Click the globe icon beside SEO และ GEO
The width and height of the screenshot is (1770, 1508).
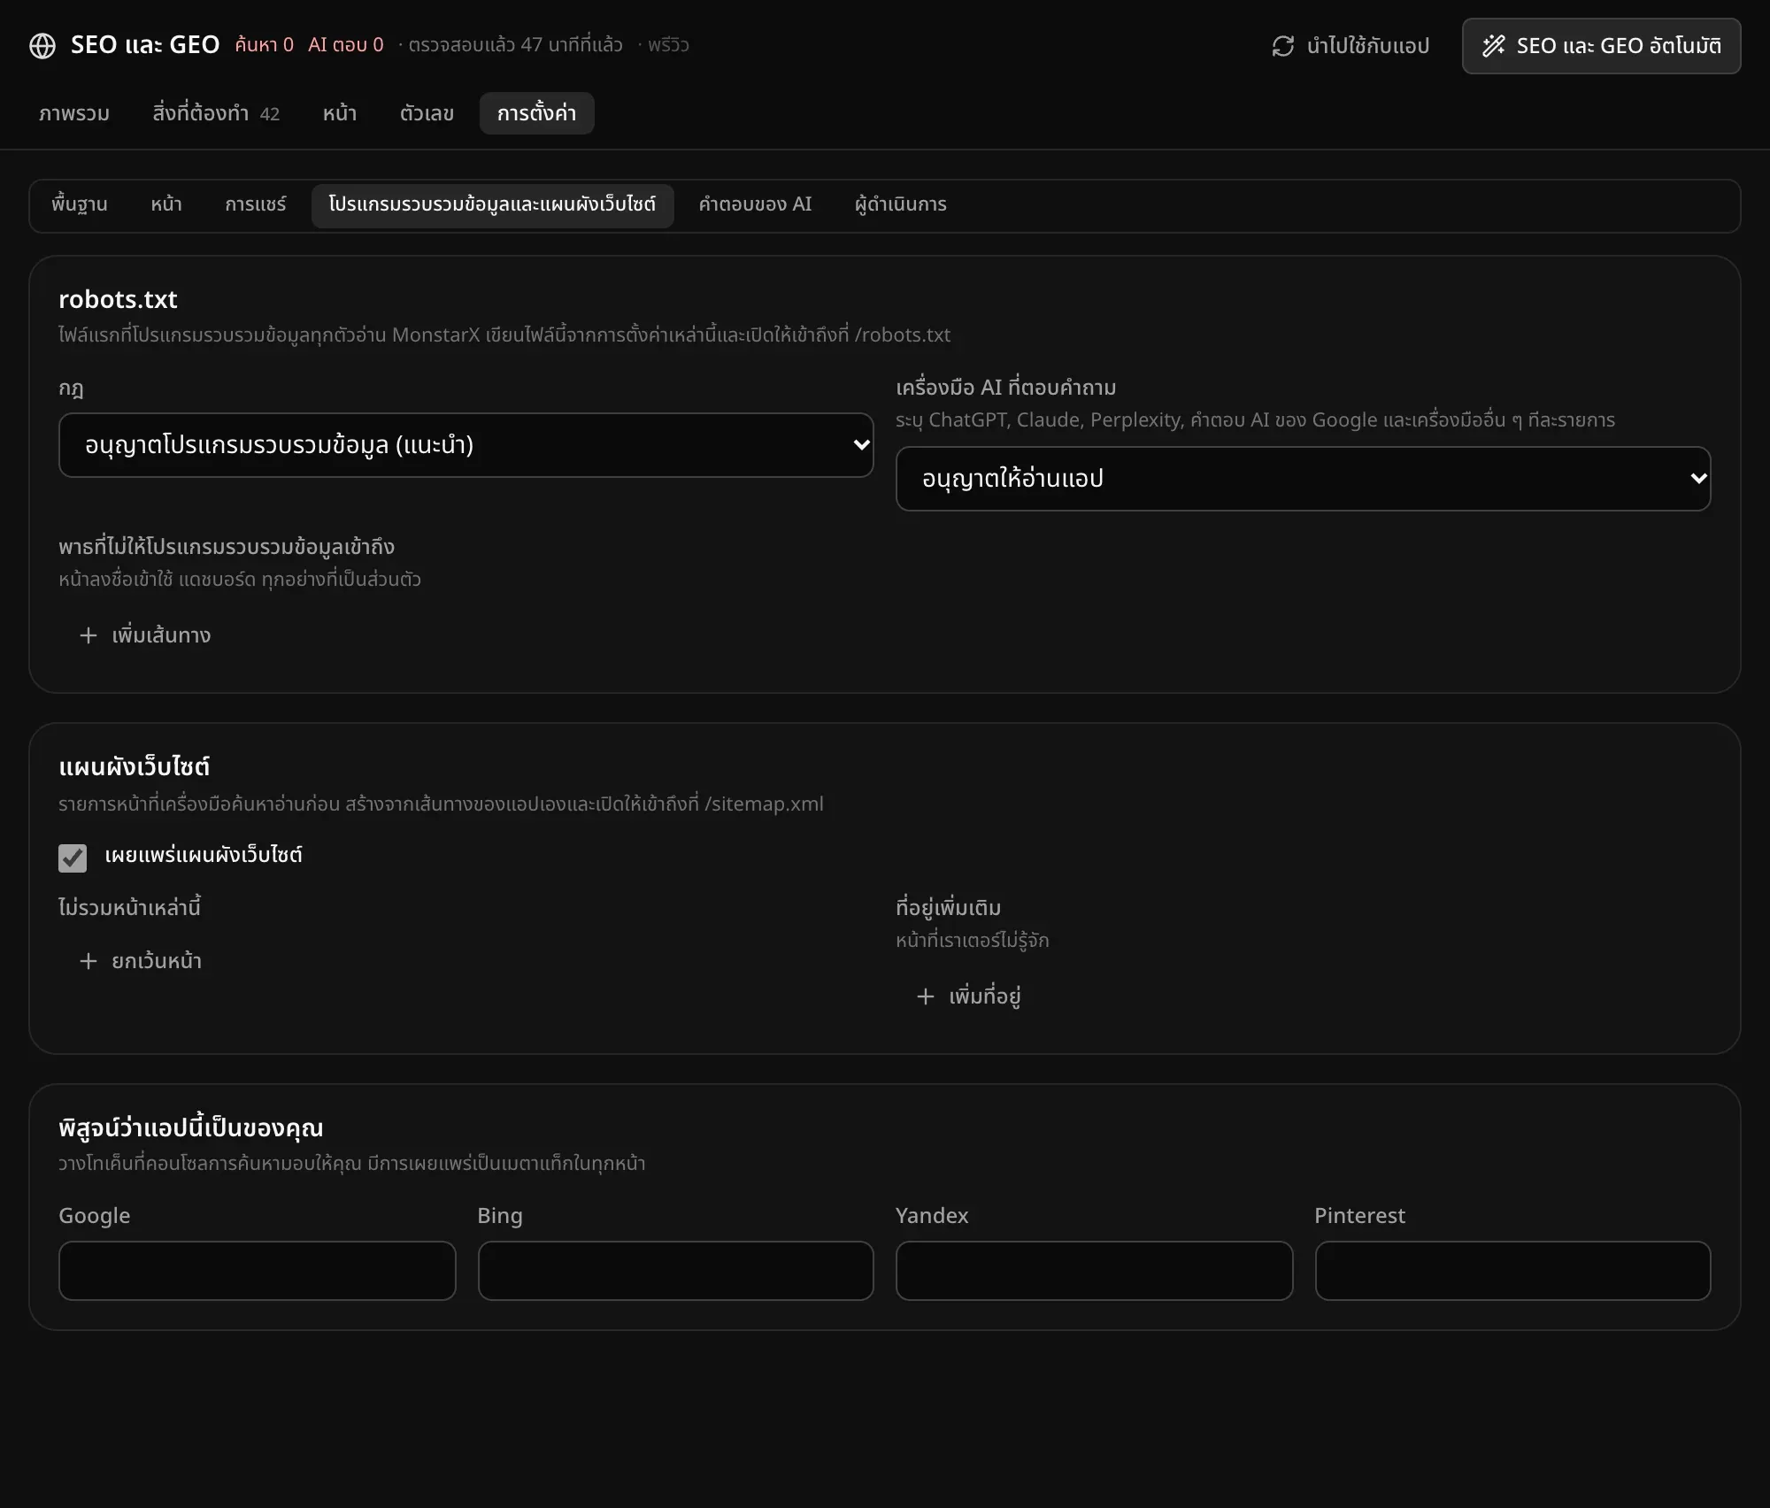pos(42,46)
